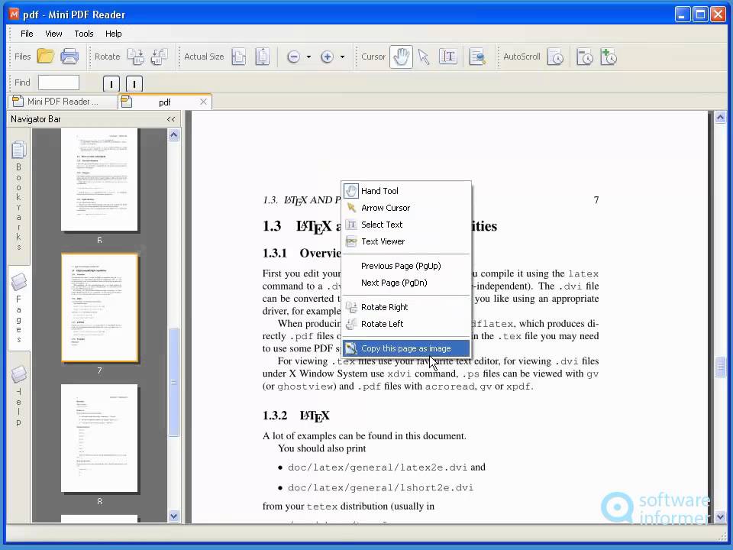The image size is (733, 550).
Task: Zoom out with the minus button
Action: click(293, 57)
